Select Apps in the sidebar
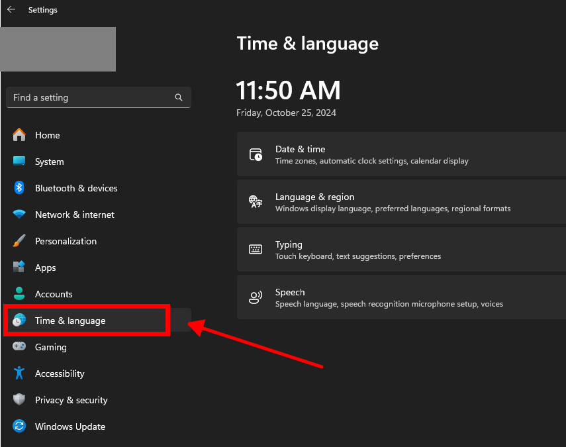Screen dimensions: 566x447 point(46,268)
